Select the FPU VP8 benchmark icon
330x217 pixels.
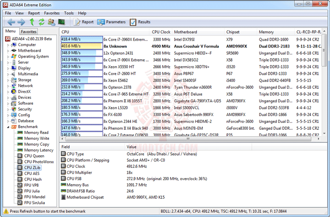(x=20, y=185)
